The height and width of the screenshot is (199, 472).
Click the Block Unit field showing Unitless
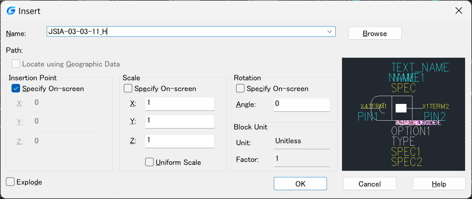pyautogui.click(x=302, y=142)
